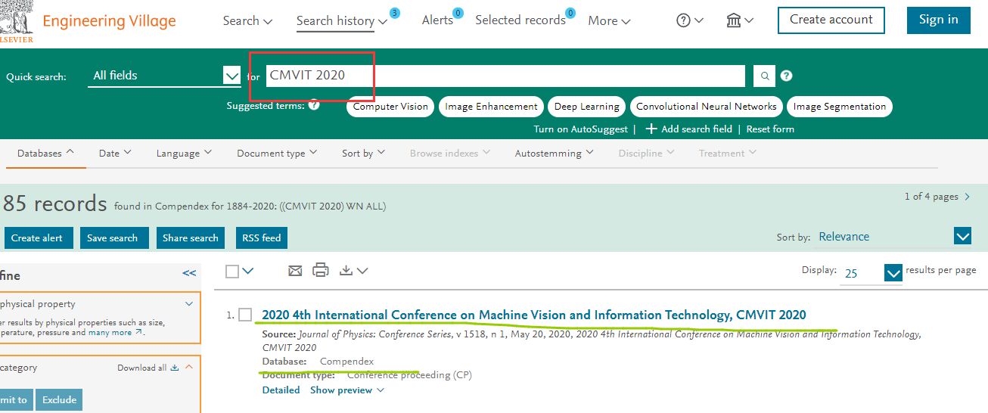Viewport: 988px width, 413px height.
Task: Click the plus Add search field
Action: (x=688, y=129)
